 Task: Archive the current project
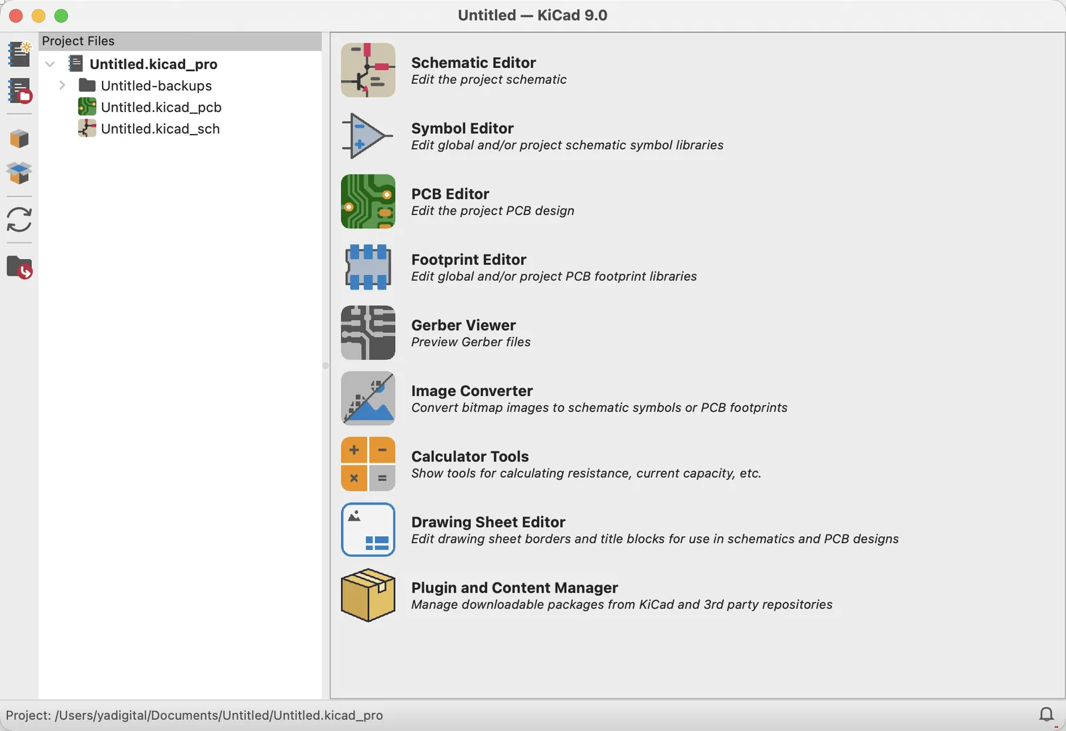[x=19, y=138]
